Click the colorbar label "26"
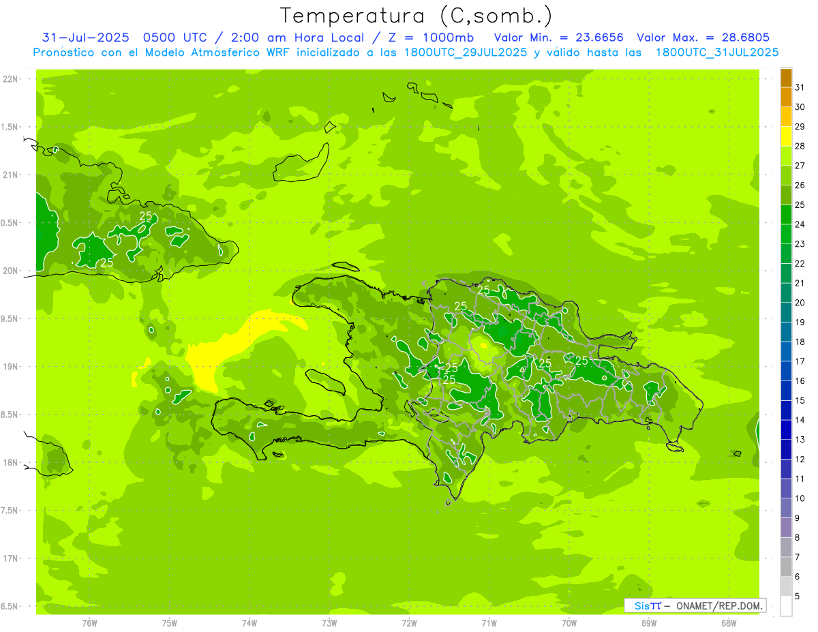Image resolution: width=818 pixels, height=632 pixels. pos(800,185)
